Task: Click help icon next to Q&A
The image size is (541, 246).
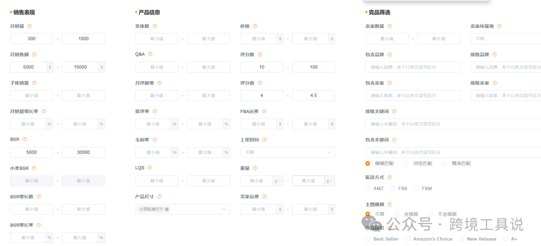Action: point(150,54)
